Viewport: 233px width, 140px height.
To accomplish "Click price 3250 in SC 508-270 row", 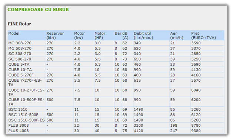I will (x=196, y=59).
